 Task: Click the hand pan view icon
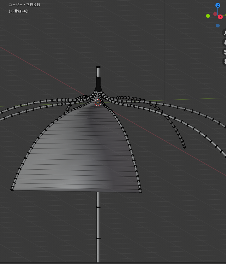click(225, 42)
